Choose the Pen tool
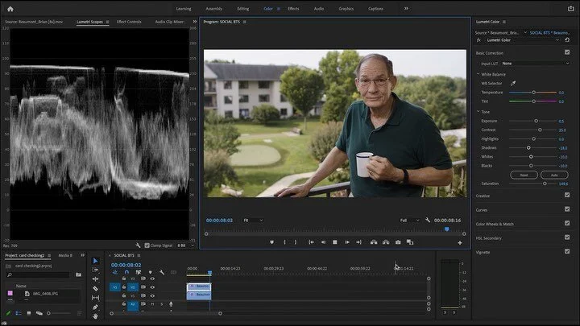Image resolution: width=580 pixels, height=326 pixels. tap(95, 307)
